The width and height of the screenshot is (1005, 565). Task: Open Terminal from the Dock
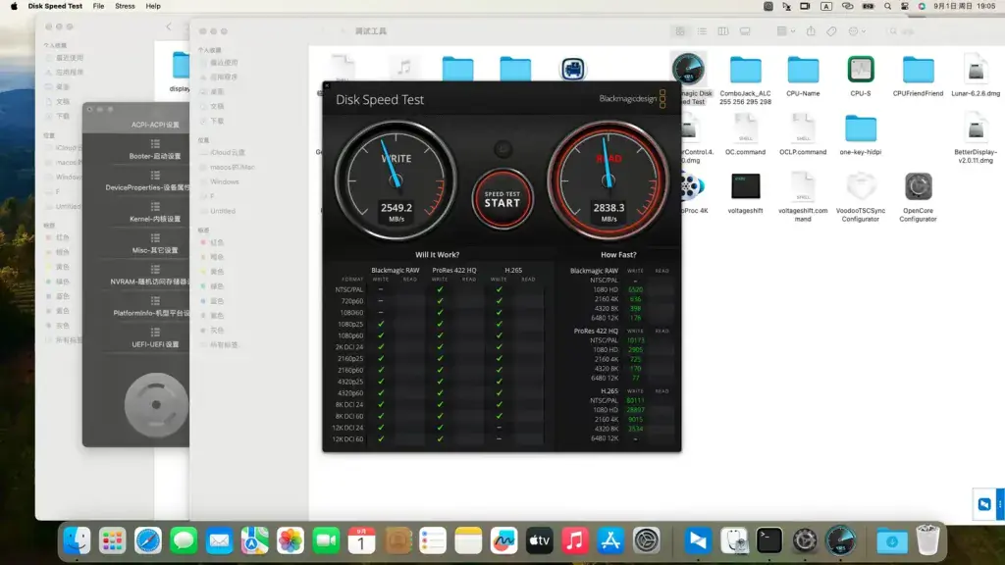pyautogui.click(x=768, y=540)
